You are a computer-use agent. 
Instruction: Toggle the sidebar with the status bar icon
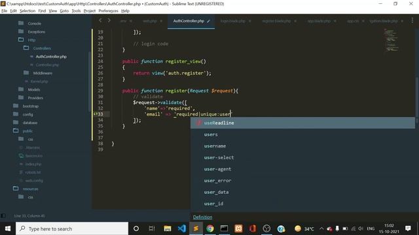coord(3,215)
